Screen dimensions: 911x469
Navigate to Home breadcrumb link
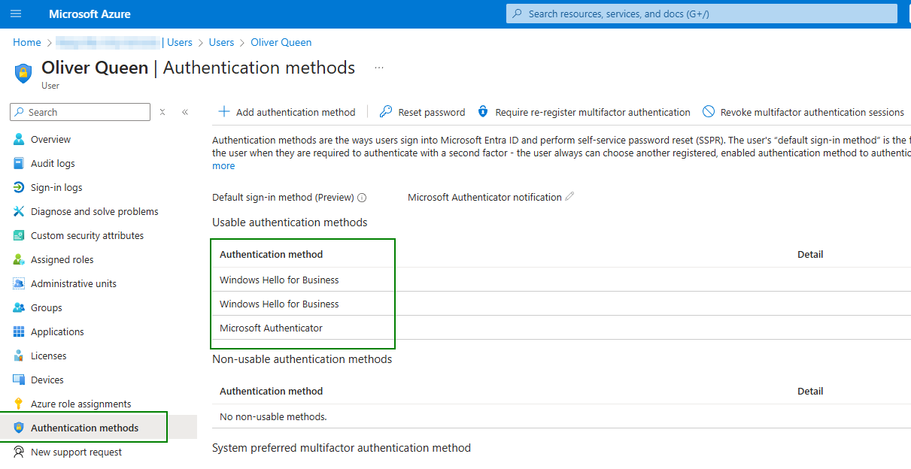click(x=27, y=42)
